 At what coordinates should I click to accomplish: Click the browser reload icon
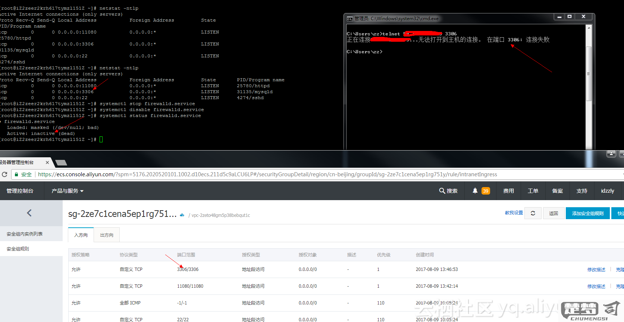coord(4,174)
